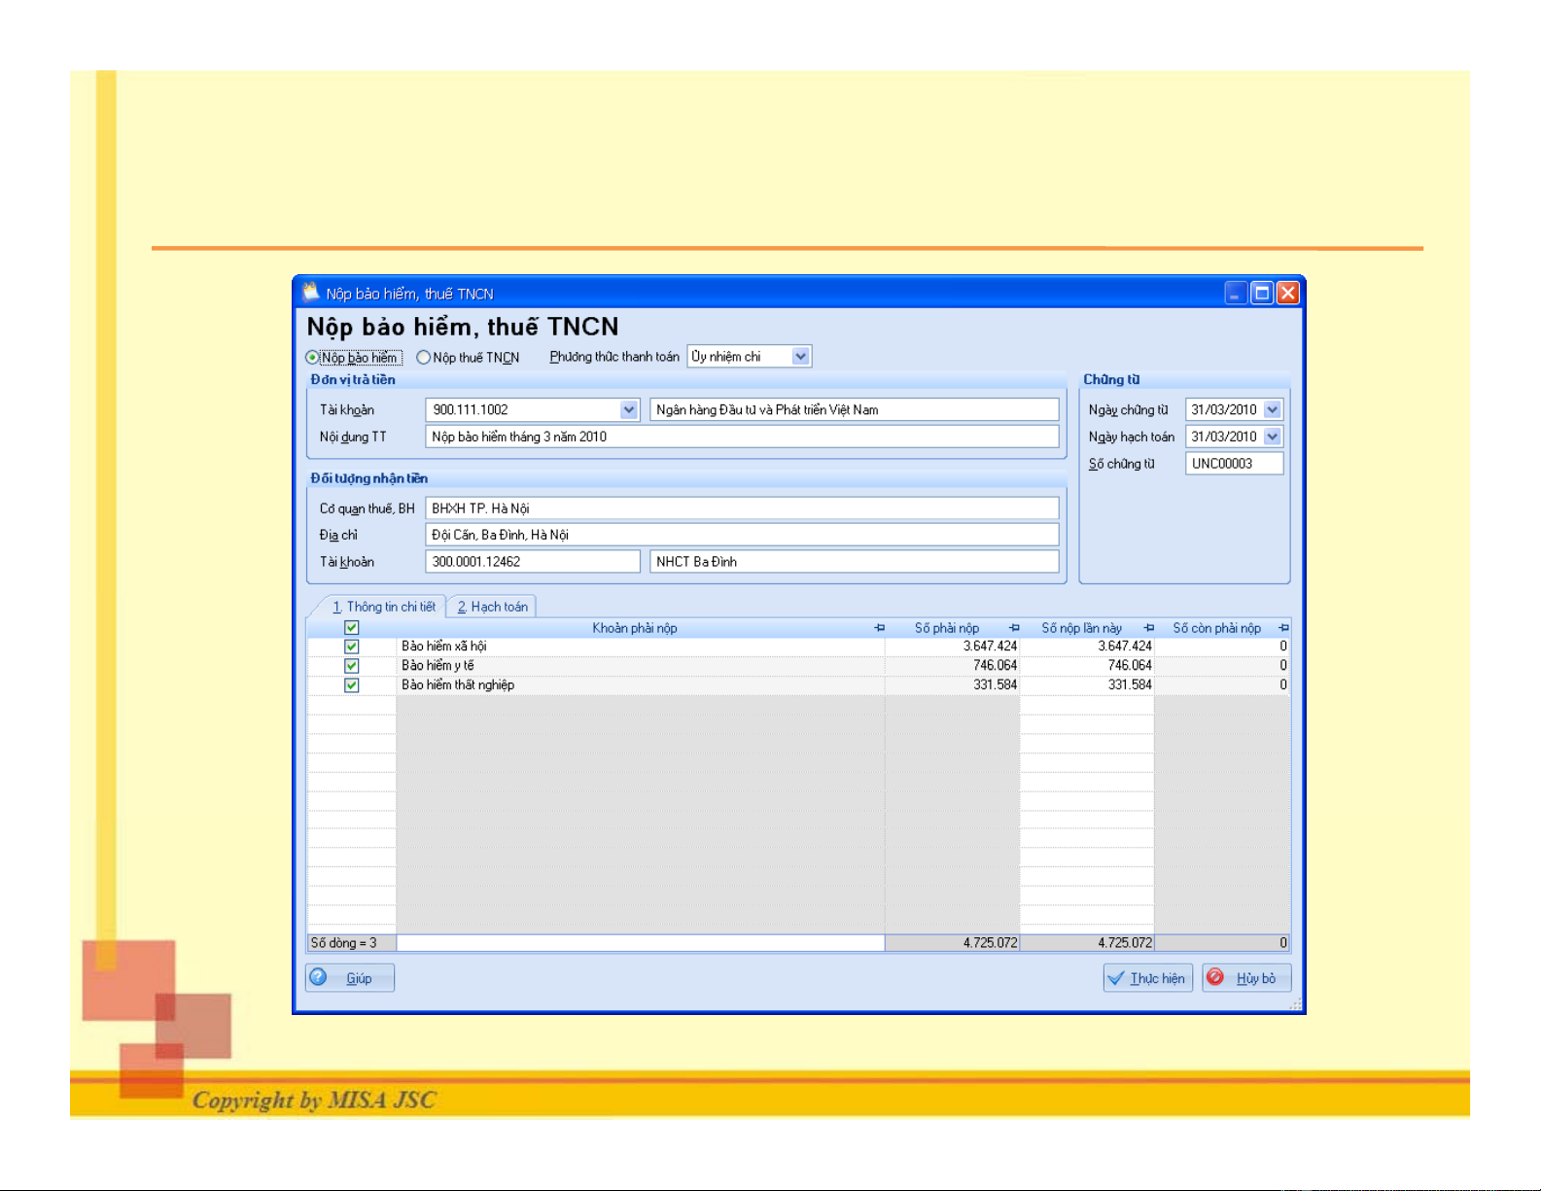Uncheck the Bảo hiểm xã hội row checkbox
Screen dimensions: 1541x1191
[x=351, y=647]
